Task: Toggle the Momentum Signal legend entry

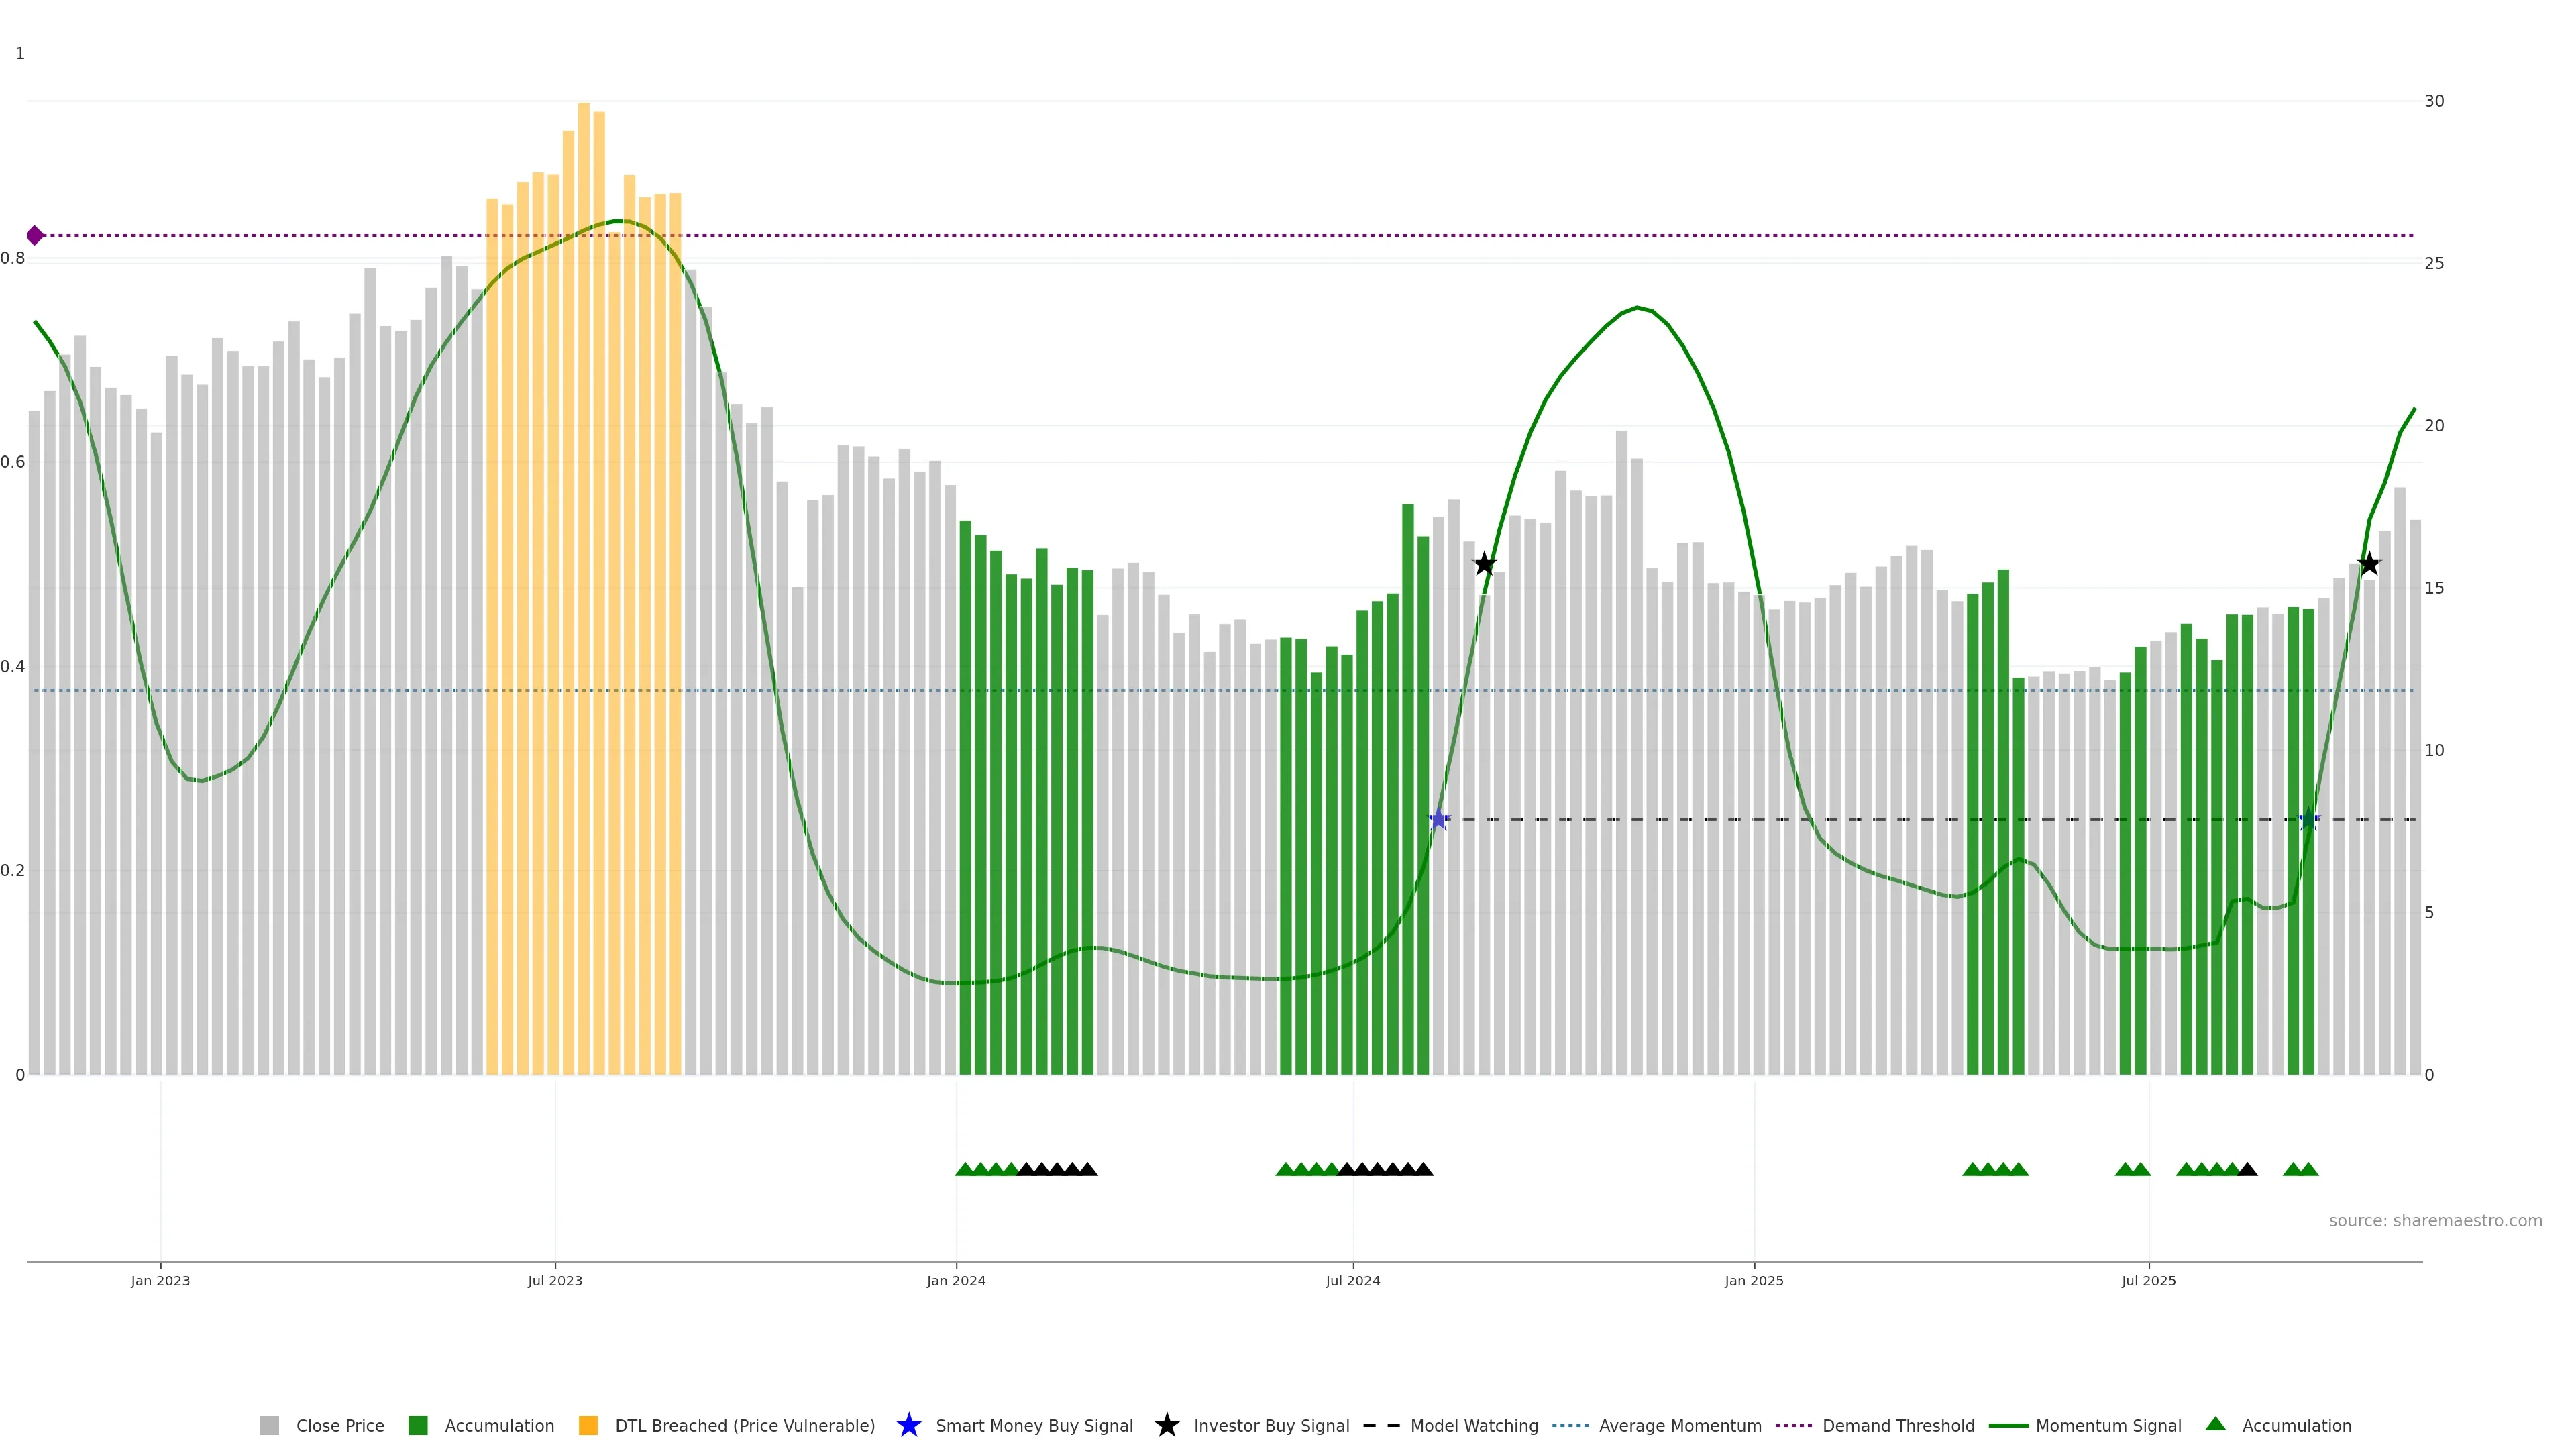Action: click(2108, 1426)
